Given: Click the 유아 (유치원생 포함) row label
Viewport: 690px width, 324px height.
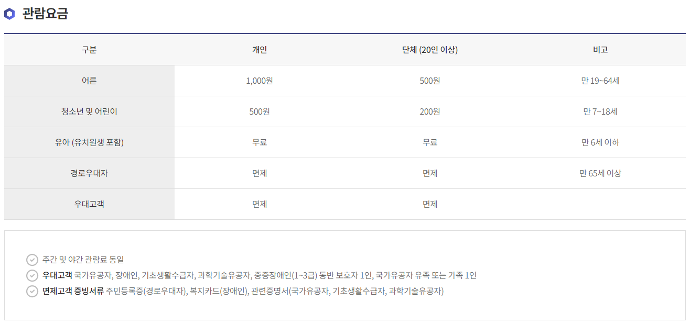Looking at the screenshot, I should point(89,142).
